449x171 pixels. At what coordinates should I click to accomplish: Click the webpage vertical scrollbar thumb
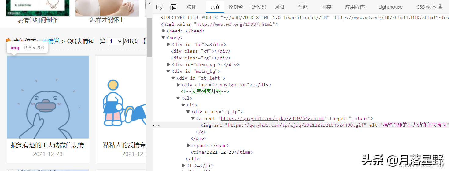pyautogui.click(x=149, y=38)
